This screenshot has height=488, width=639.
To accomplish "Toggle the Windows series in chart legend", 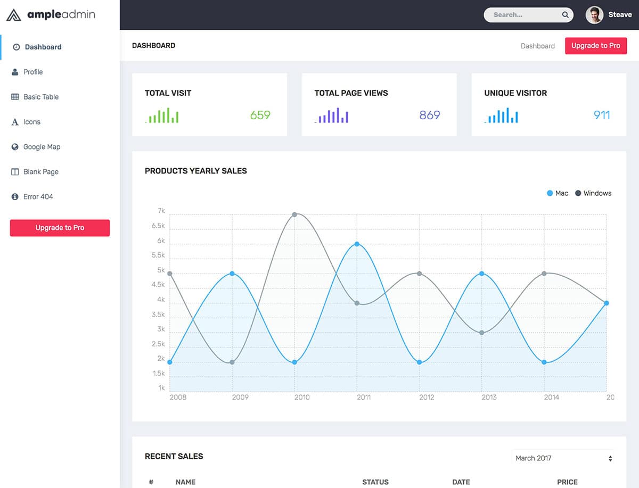I will point(593,193).
